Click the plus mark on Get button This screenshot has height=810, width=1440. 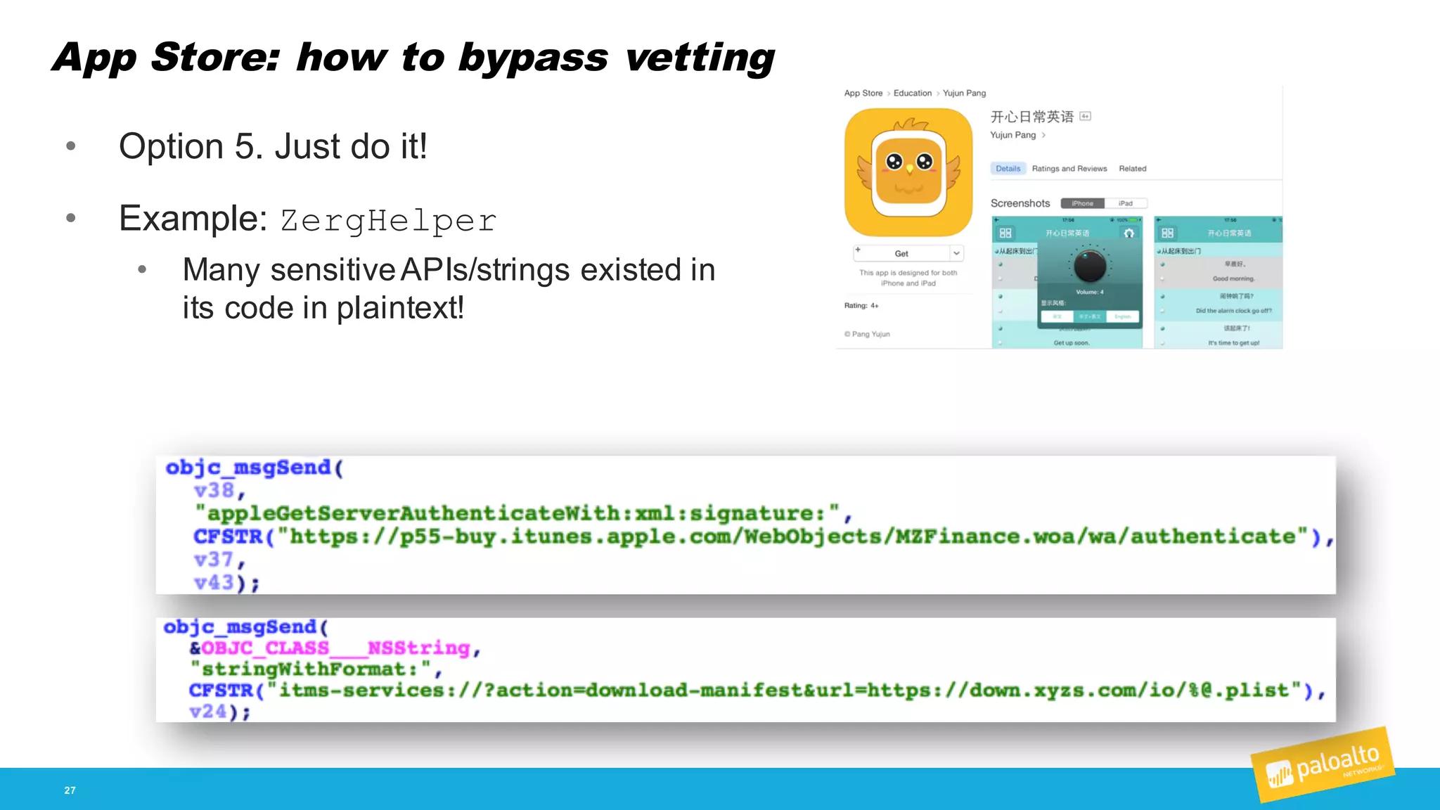click(858, 250)
